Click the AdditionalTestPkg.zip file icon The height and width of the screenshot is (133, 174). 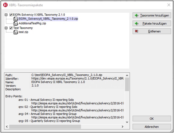(16, 23)
